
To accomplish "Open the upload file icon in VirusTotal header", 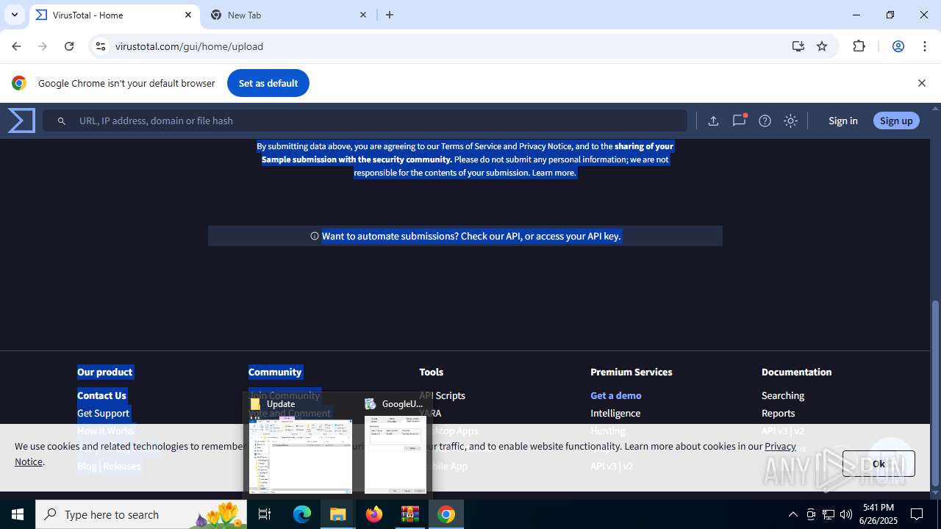I will click(x=713, y=121).
